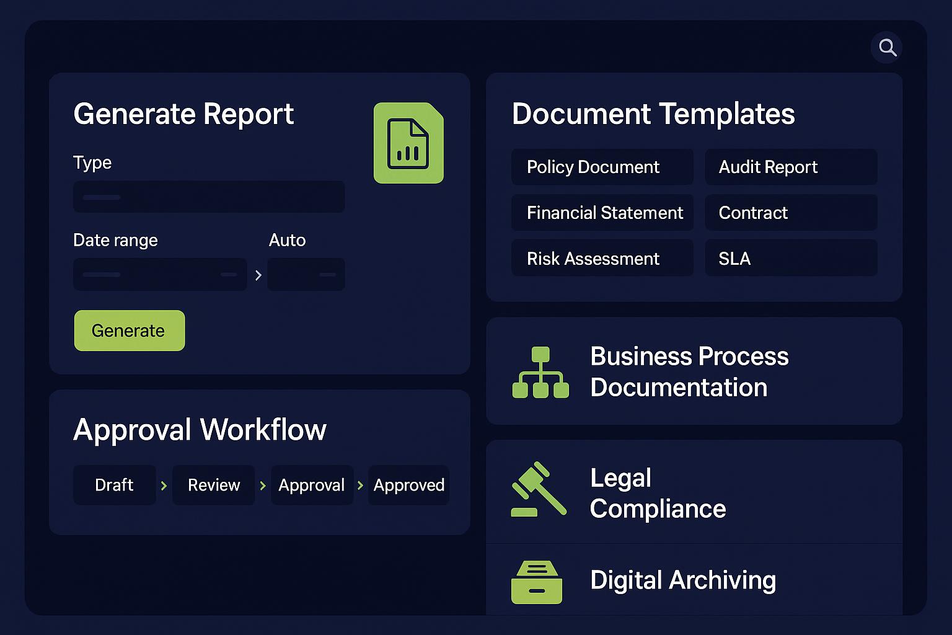This screenshot has height=635, width=952.
Task: Select the Draft workflow step
Action: [115, 485]
